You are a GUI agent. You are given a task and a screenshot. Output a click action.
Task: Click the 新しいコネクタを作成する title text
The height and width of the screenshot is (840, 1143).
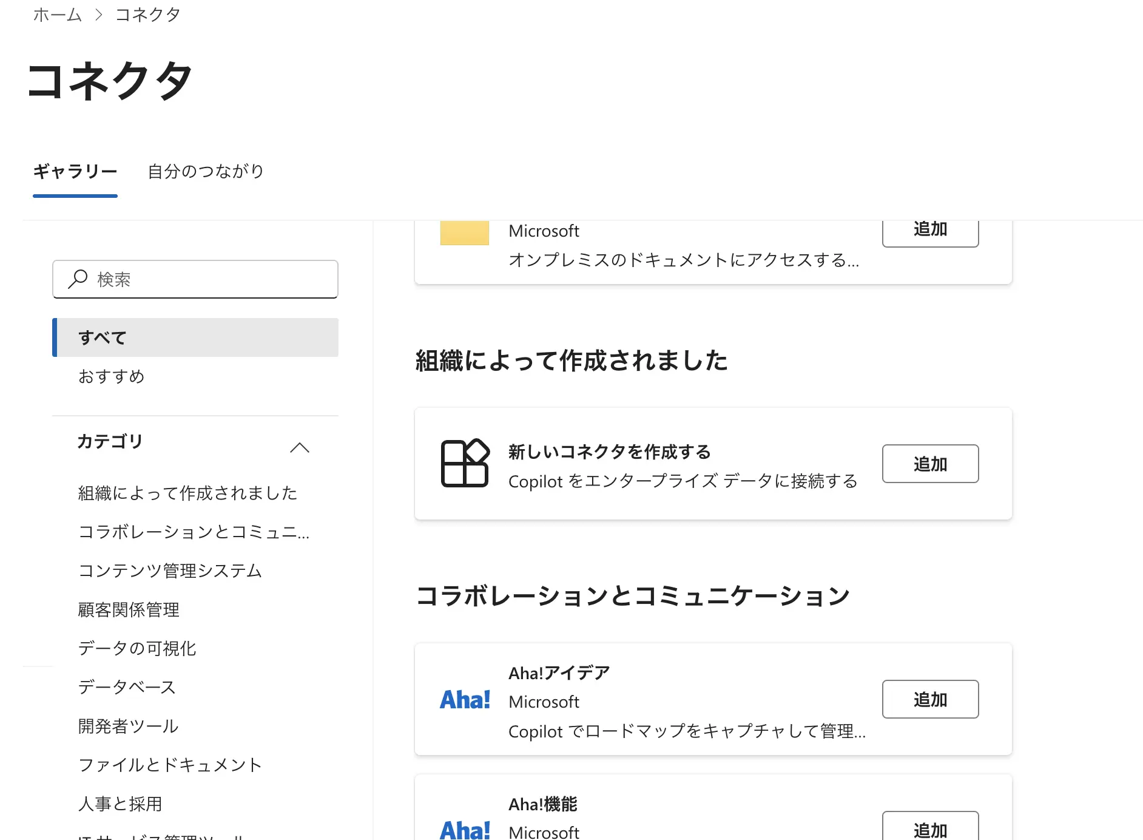(x=610, y=452)
